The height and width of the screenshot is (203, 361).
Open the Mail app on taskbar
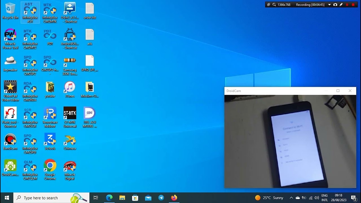[148, 198]
